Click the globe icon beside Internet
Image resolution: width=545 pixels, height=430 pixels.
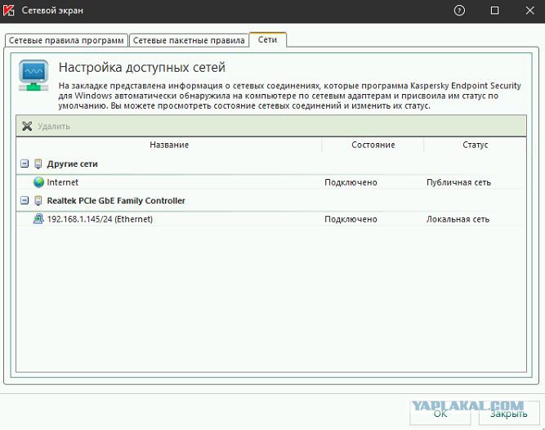38,182
